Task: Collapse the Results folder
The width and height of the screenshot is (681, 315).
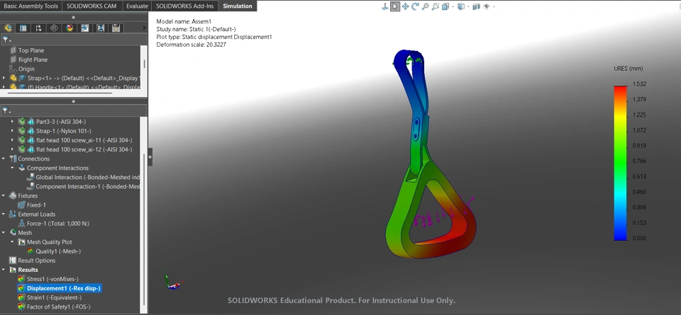Action: tap(4, 270)
